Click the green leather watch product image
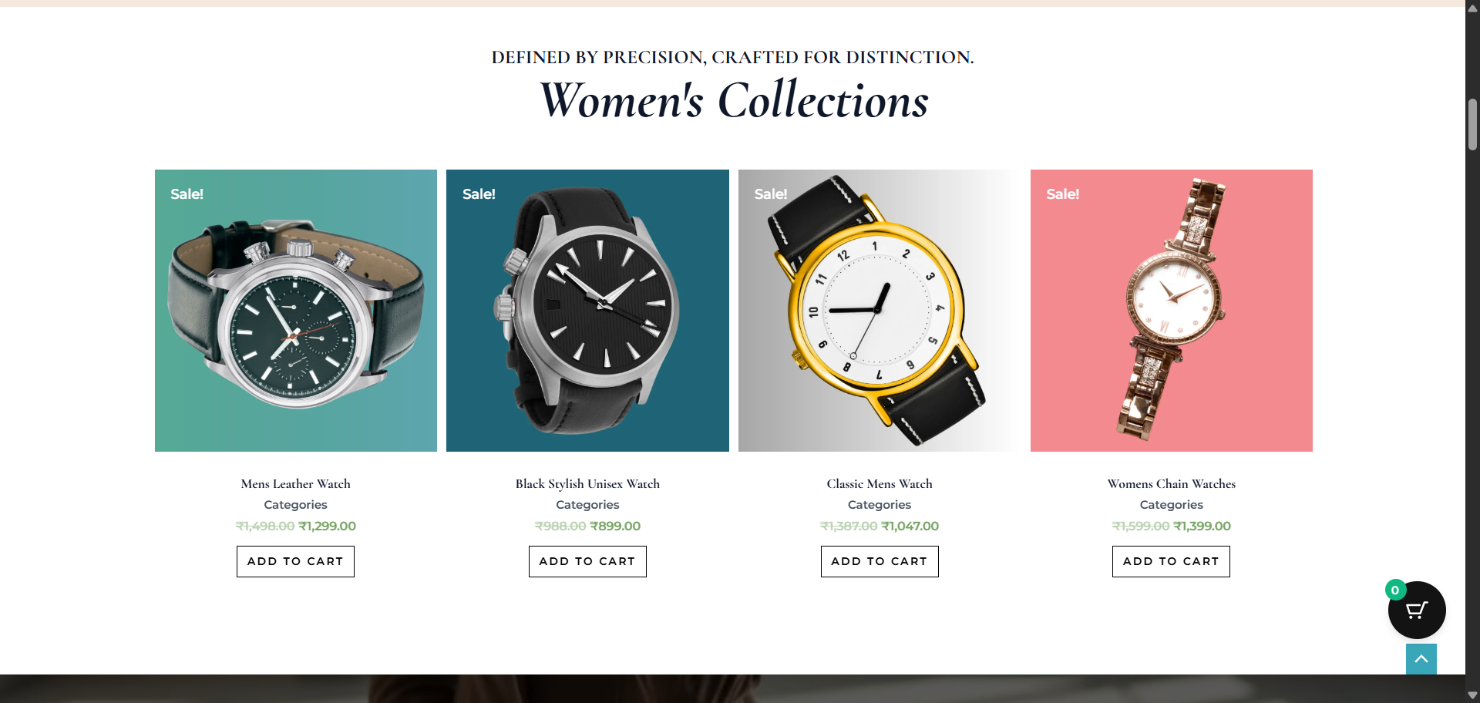Image resolution: width=1480 pixels, height=703 pixels. click(295, 311)
